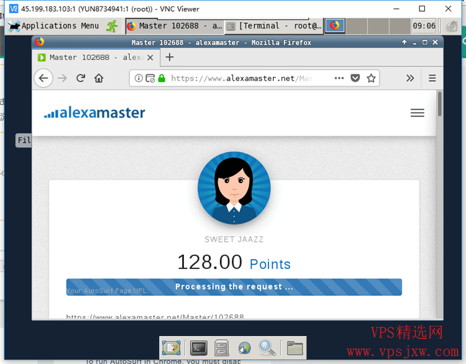Toggle the alexamaster hamburger navigation menu
Image resolution: width=466 pixels, height=364 pixels.
[x=418, y=113]
